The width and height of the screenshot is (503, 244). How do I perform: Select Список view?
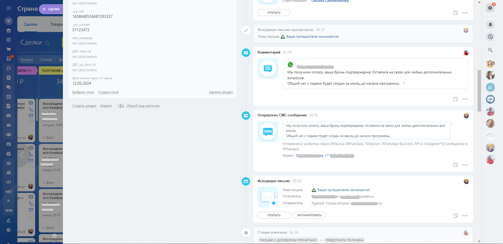(46, 59)
